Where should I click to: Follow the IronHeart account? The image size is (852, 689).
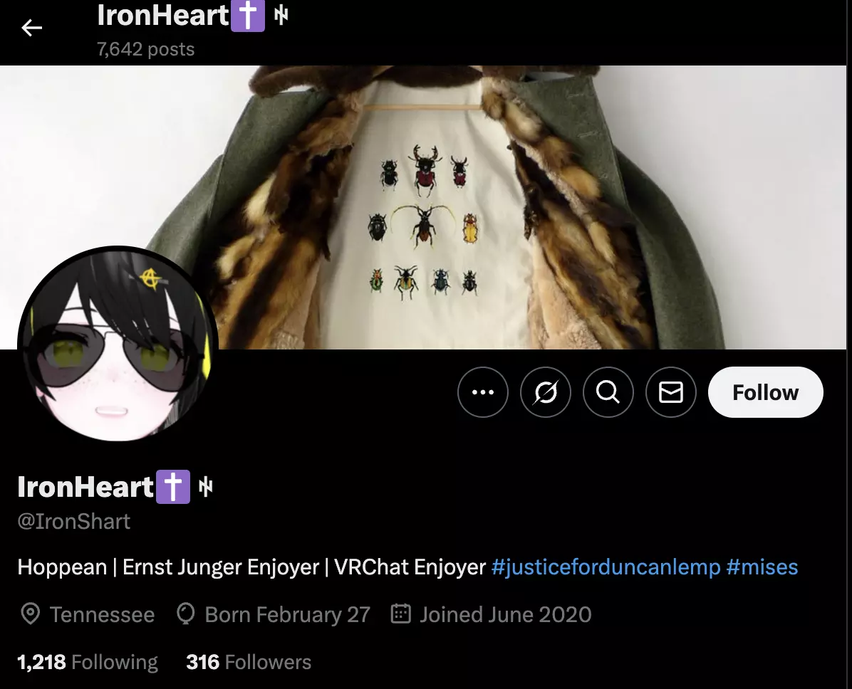(x=766, y=392)
